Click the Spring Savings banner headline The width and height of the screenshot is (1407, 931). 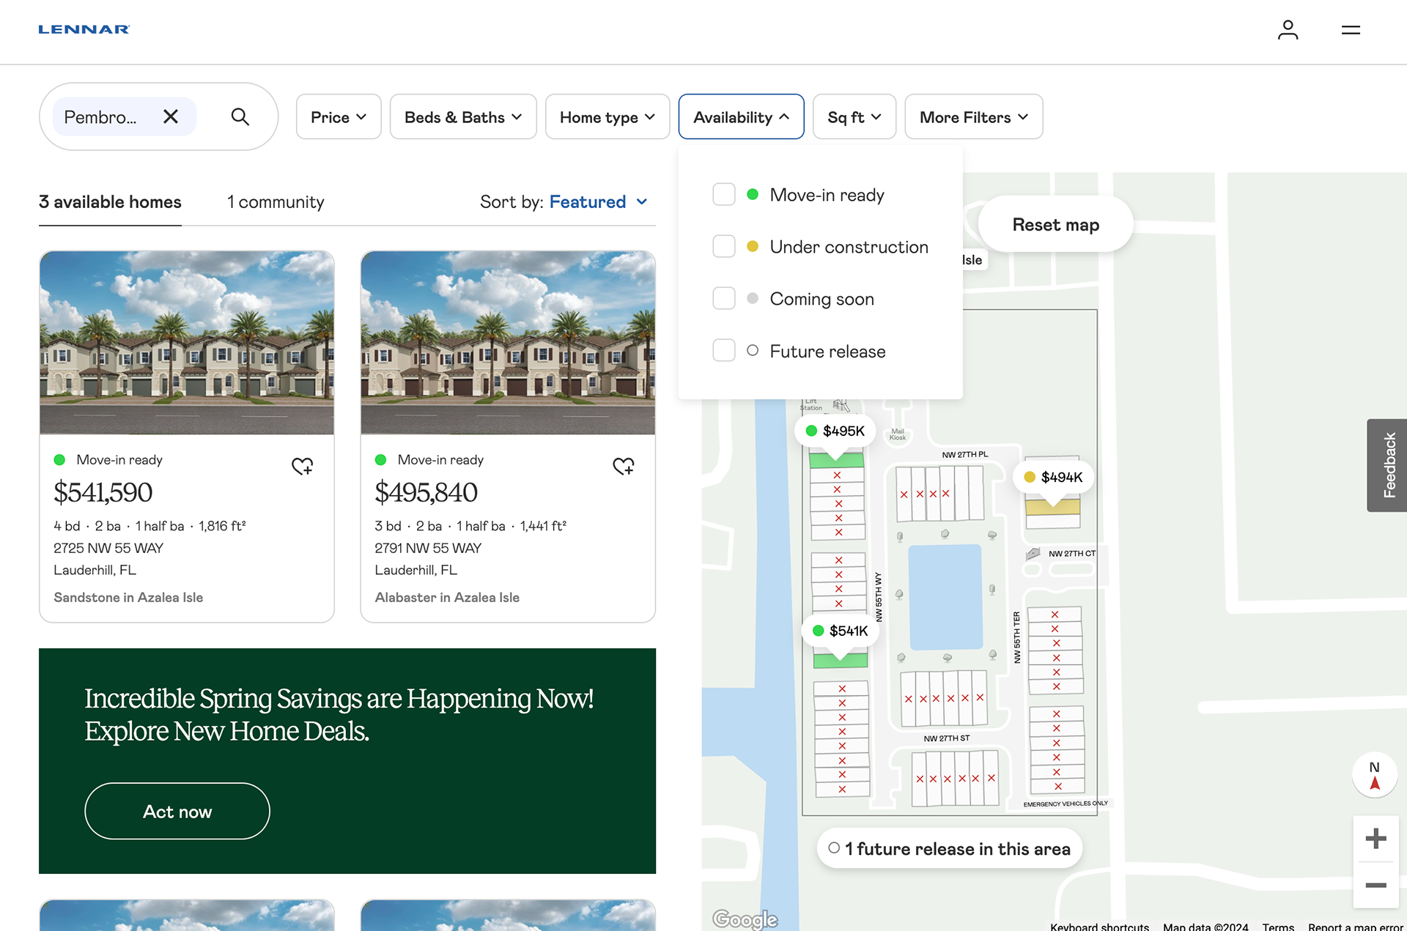click(339, 715)
